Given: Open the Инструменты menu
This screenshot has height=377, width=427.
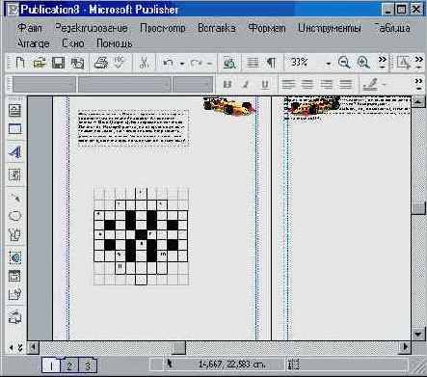Looking at the screenshot, I should [330, 28].
